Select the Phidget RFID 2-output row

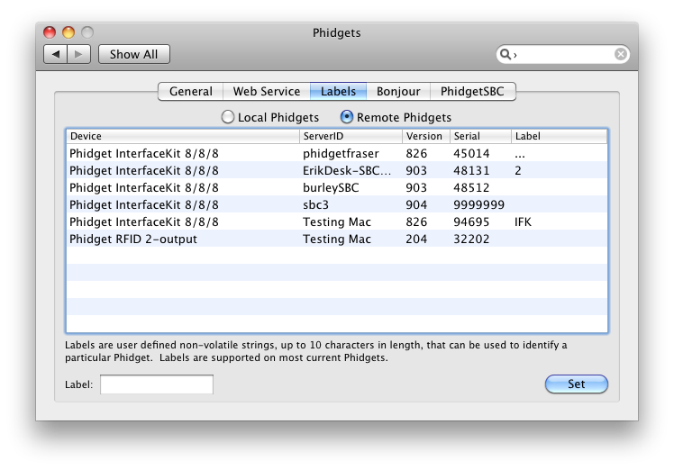(x=337, y=239)
